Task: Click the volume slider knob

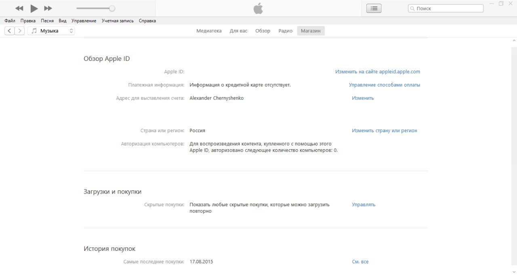Action: (x=112, y=8)
